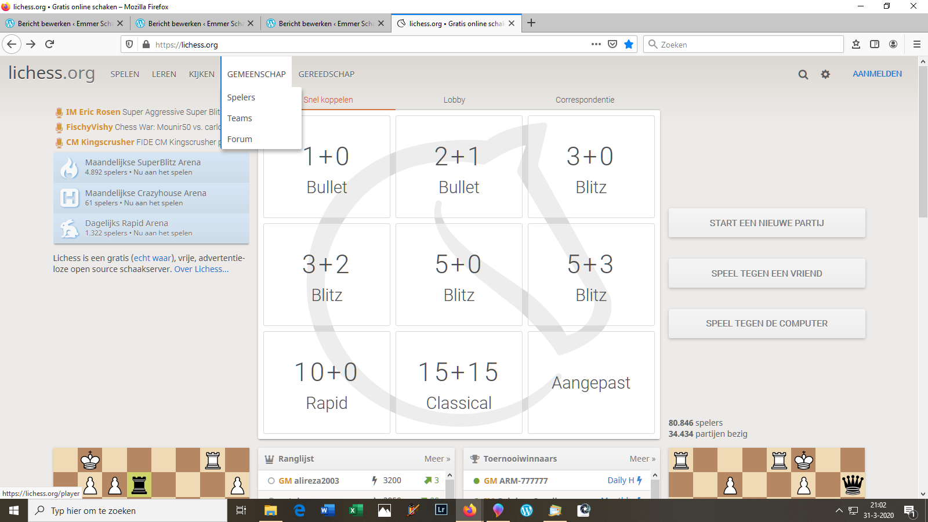This screenshot has height=522, width=928.
Task: Click the AANMELDEN sign-in link
Action: (877, 74)
